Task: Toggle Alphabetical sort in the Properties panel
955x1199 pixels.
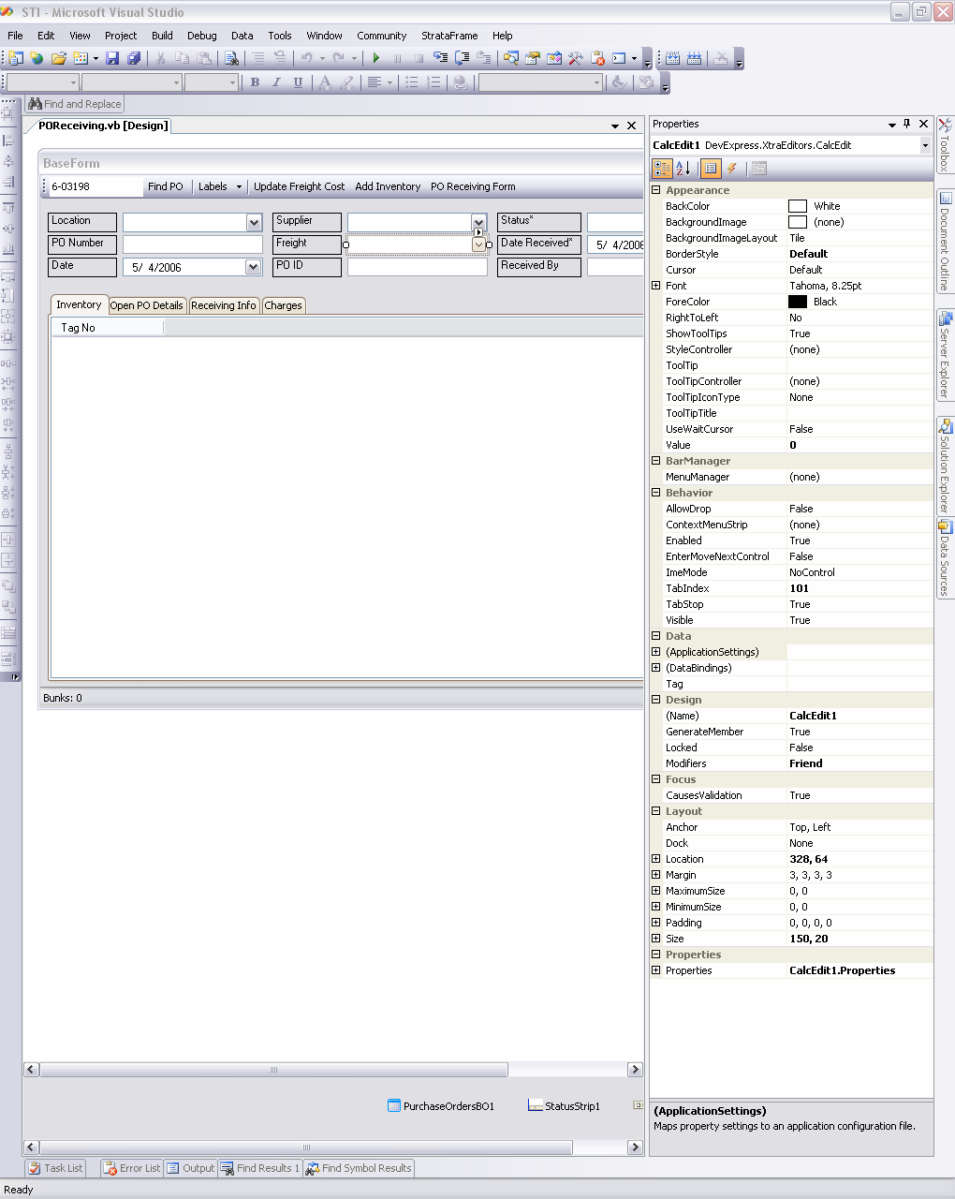Action: click(x=683, y=169)
